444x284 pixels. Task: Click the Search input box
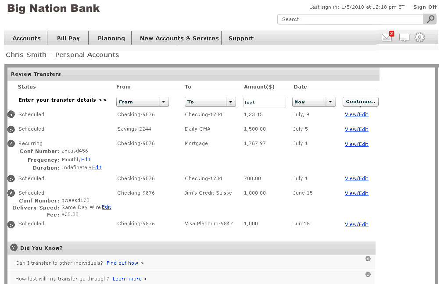350,19
